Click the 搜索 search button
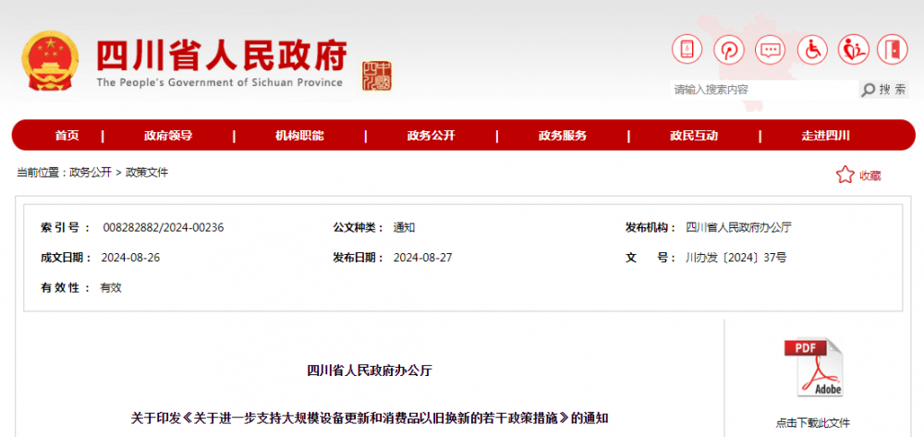The image size is (924, 437). click(883, 90)
